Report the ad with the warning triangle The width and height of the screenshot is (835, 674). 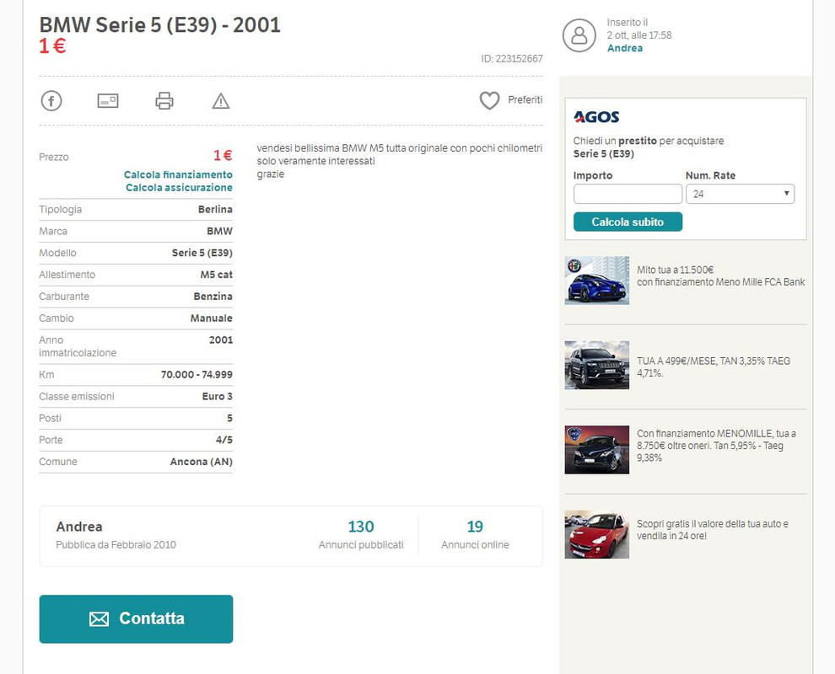(x=220, y=100)
